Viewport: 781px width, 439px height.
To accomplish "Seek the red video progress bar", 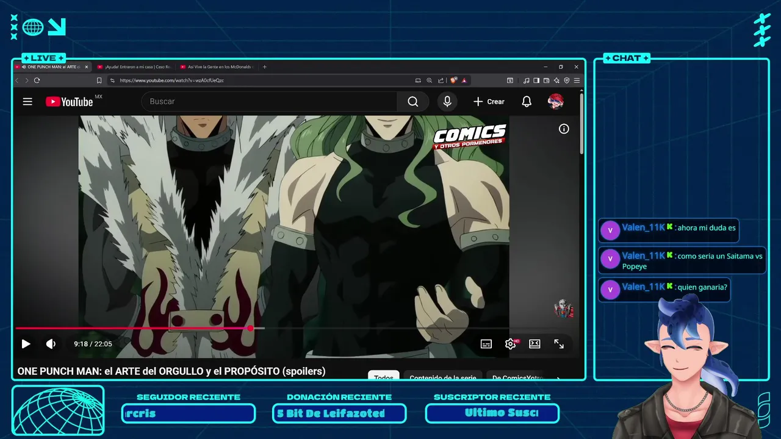I will (x=133, y=328).
